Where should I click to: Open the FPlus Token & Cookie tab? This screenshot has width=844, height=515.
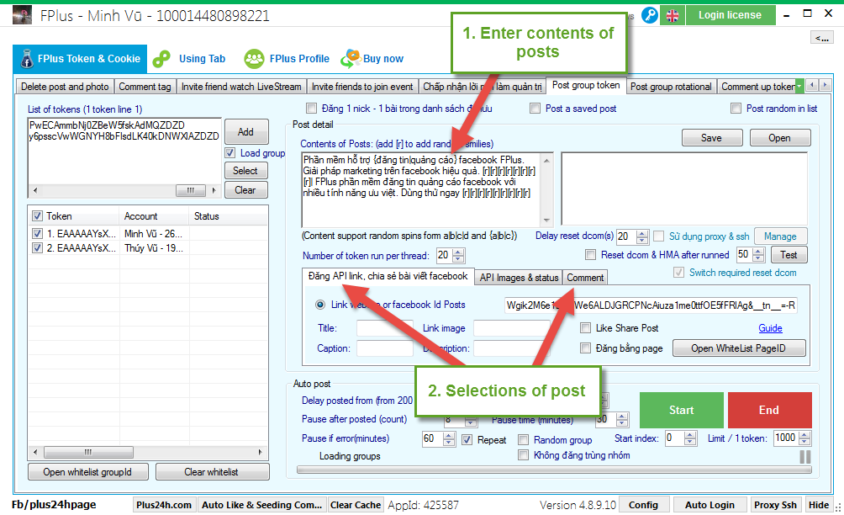(80, 59)
